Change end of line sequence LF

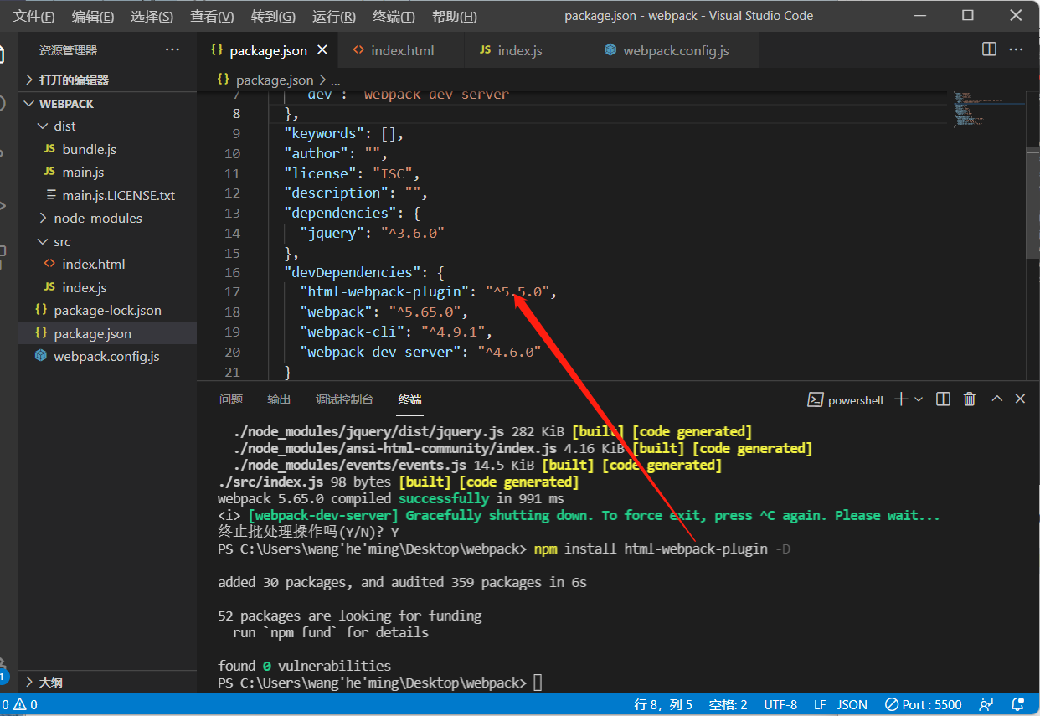(820, 705)
